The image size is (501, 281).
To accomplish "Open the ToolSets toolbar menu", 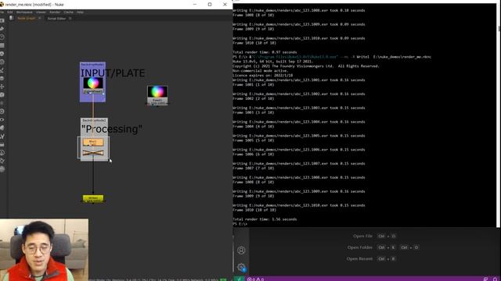I will 2,137.
